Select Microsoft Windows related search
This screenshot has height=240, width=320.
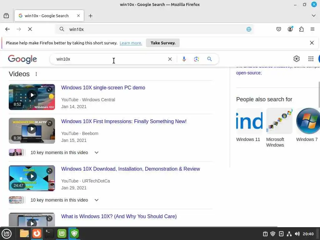[279, 128]
